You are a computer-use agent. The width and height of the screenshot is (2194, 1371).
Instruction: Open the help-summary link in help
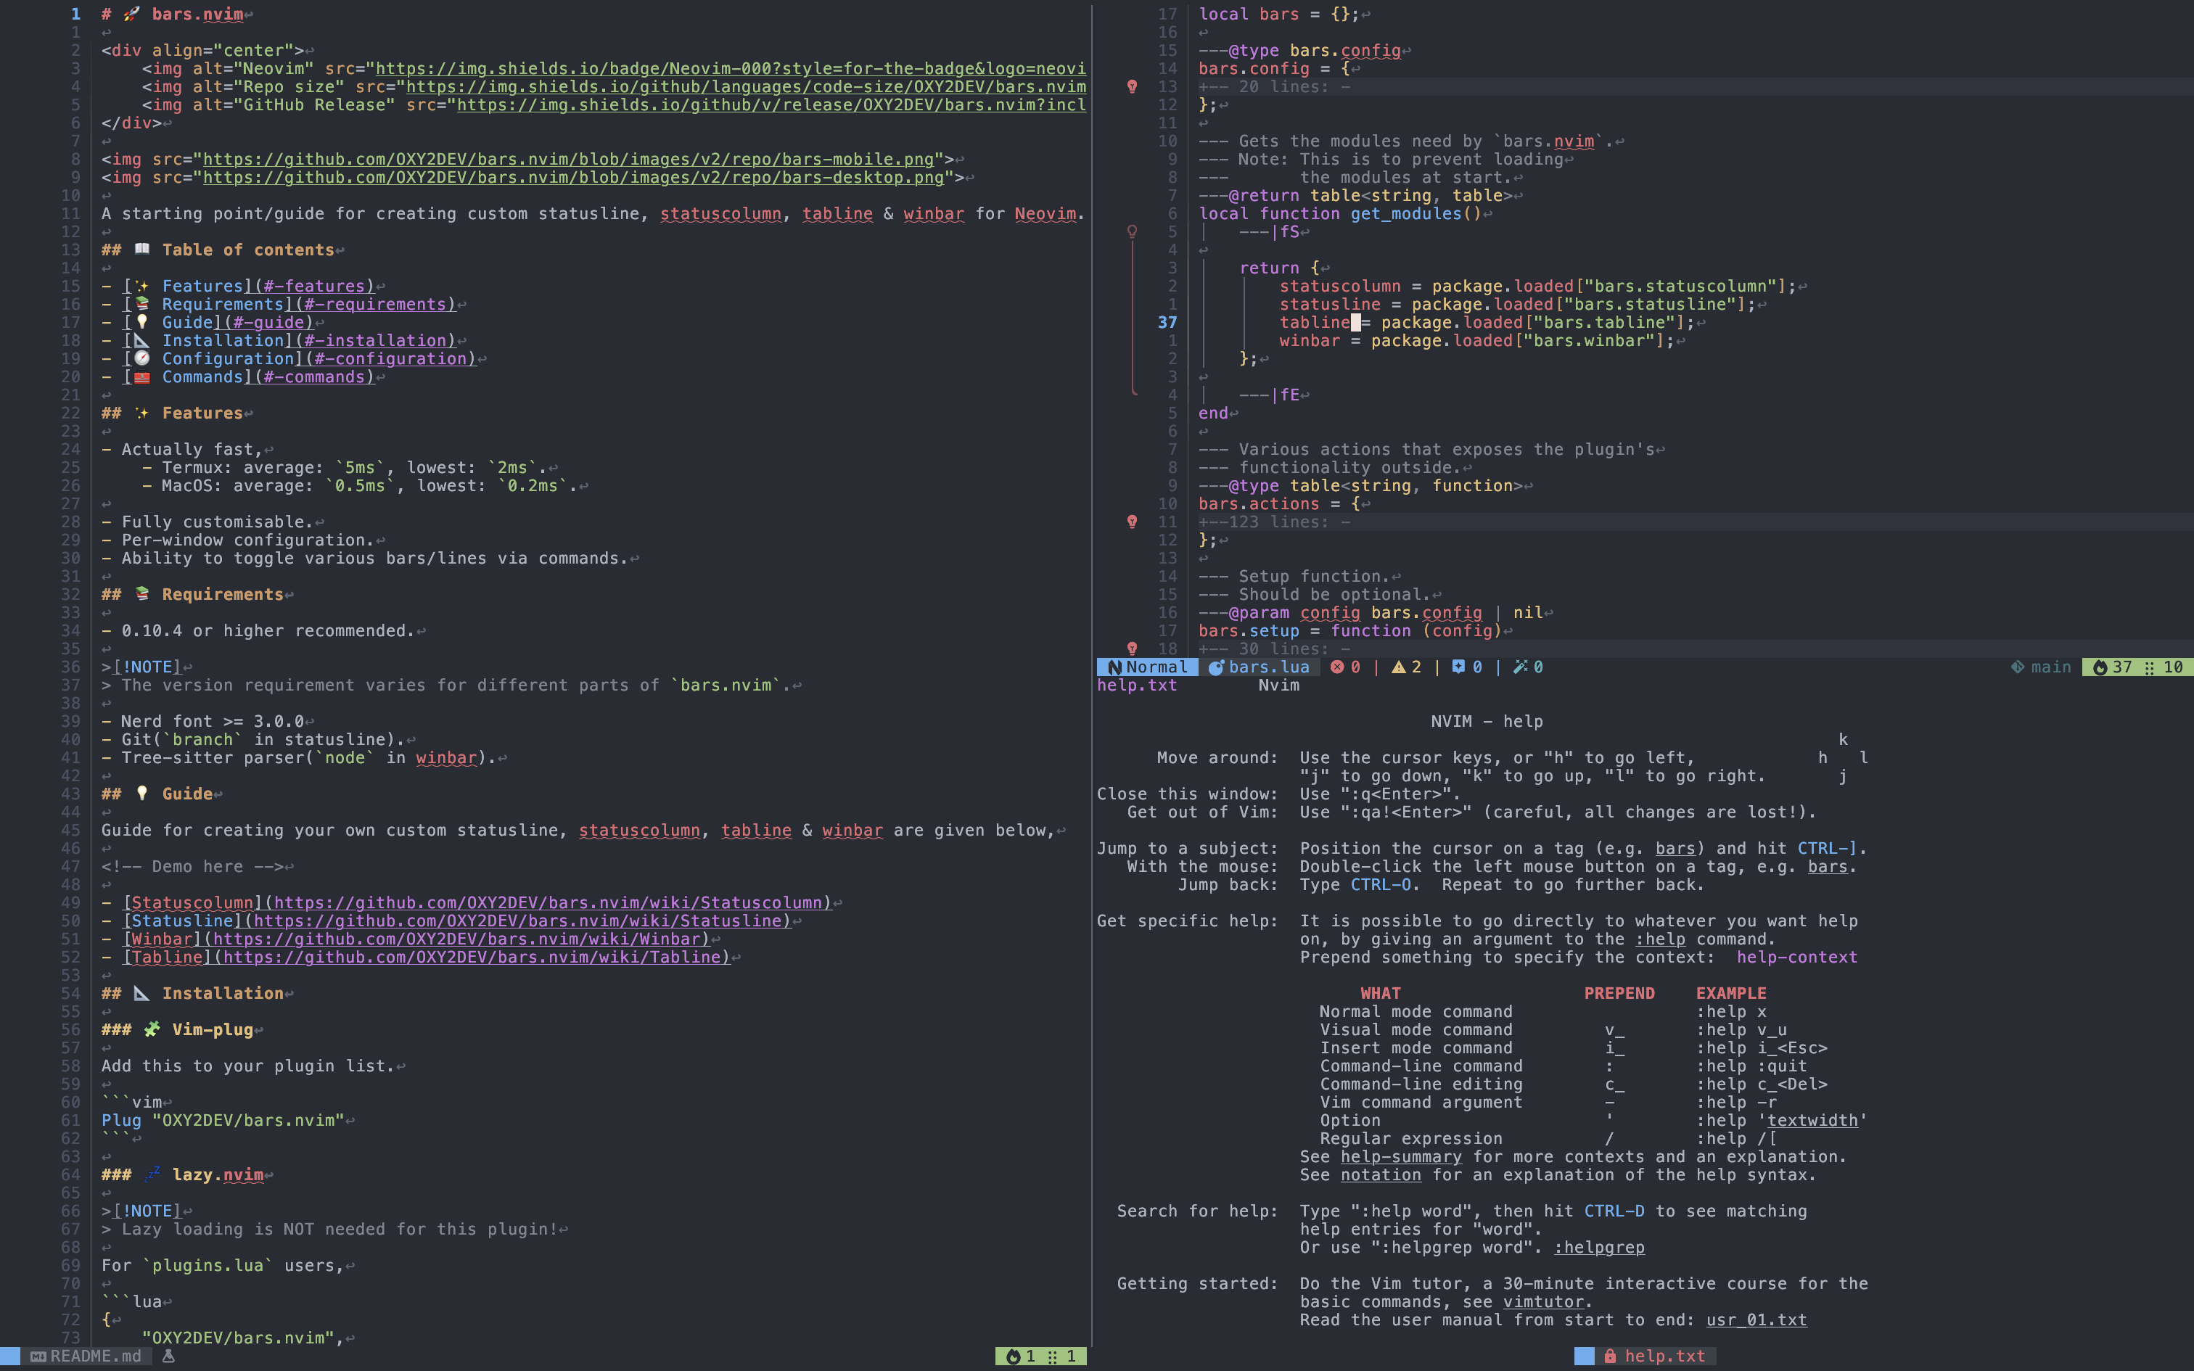pos(1401,1157)
